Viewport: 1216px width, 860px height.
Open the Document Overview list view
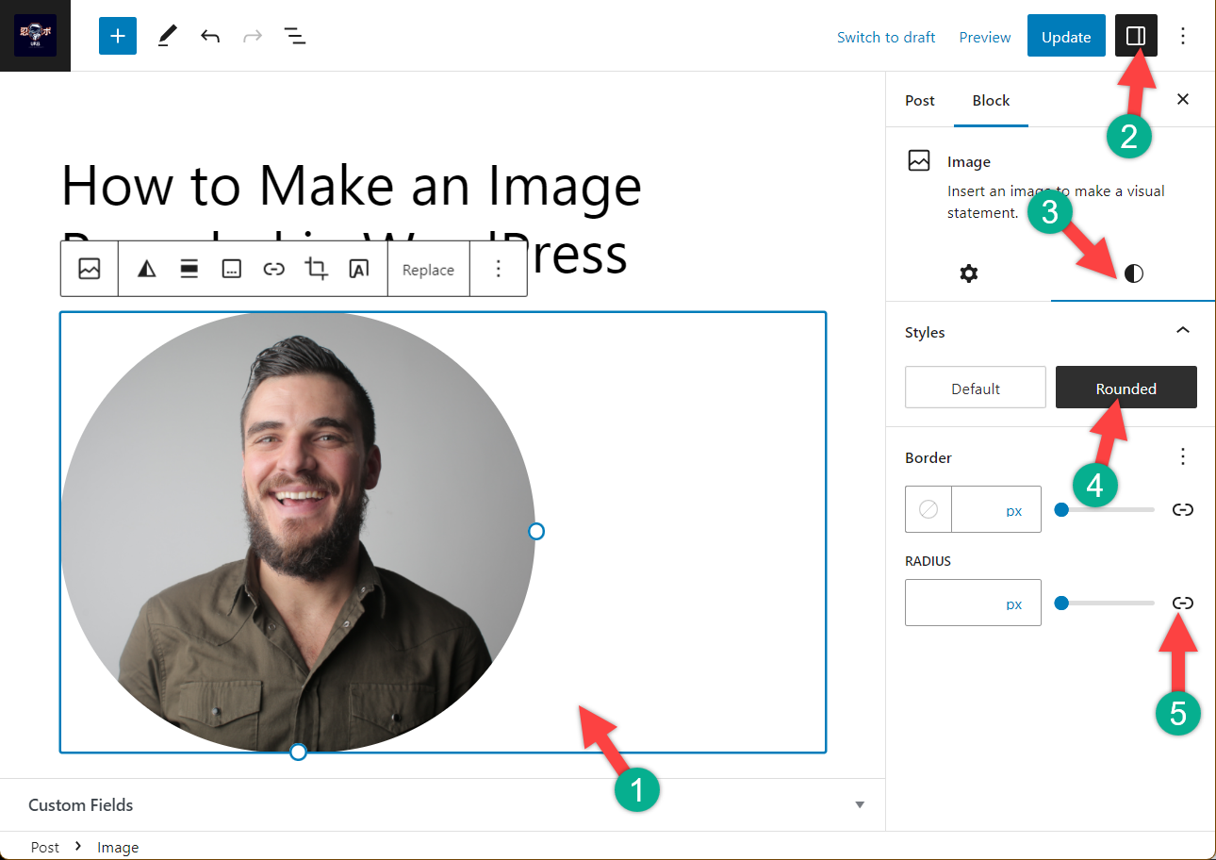[x=295, y=36]
